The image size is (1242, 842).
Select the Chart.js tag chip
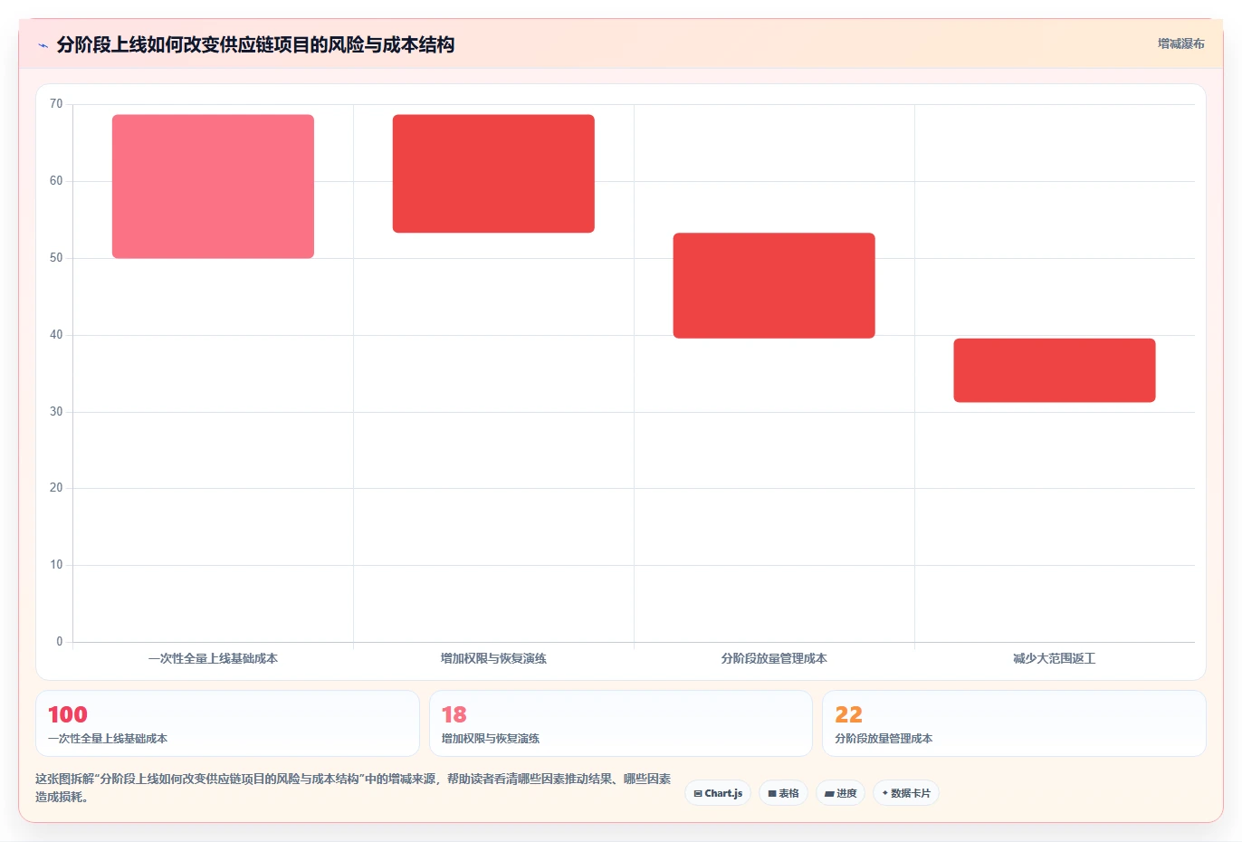718,793
